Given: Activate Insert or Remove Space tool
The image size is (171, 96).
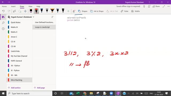Looking at the screenshot, I should 25,11.
